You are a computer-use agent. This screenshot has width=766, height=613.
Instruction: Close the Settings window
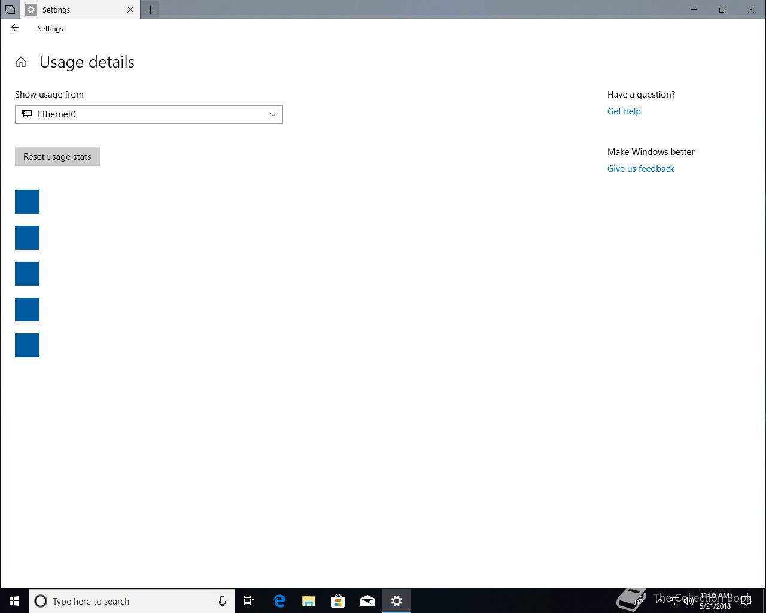[751, 10]
